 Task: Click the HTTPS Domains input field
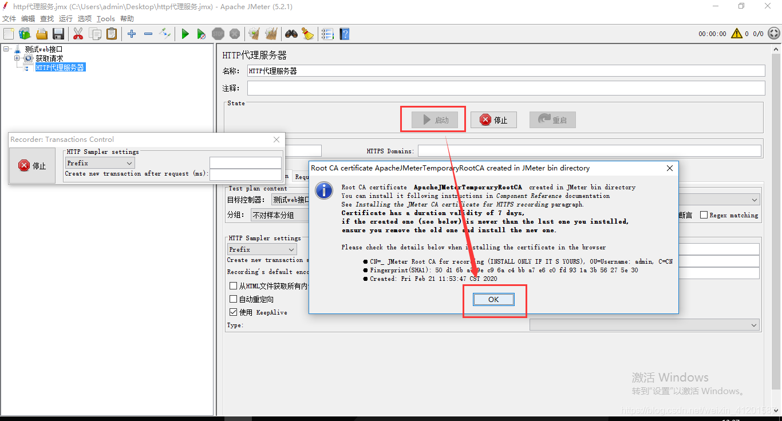[x=590, y=151]
